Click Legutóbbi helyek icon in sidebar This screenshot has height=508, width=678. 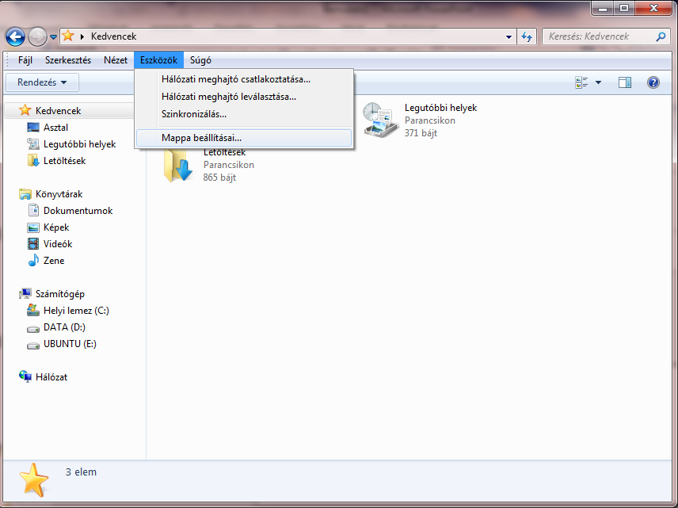click(x=33, y=143)
